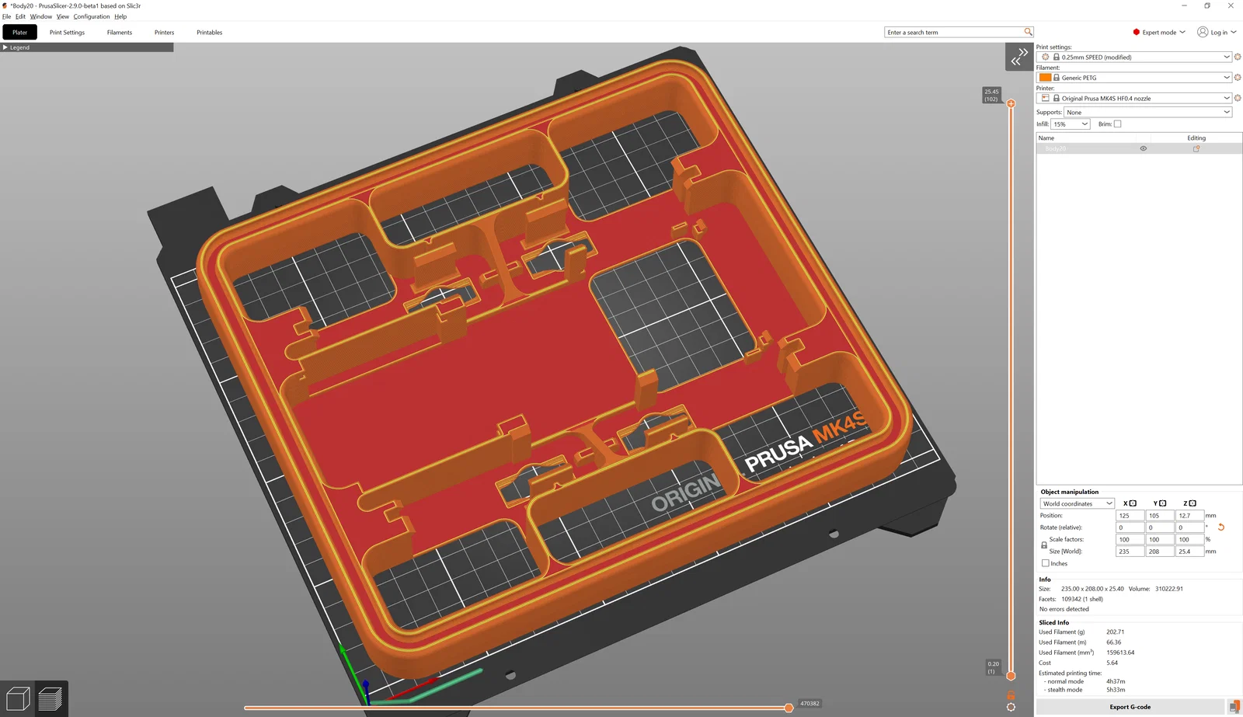This screenshot has height=717, width=1243.
Task: Switch to 3D editor view cube icon
Action: coord(17,698)
